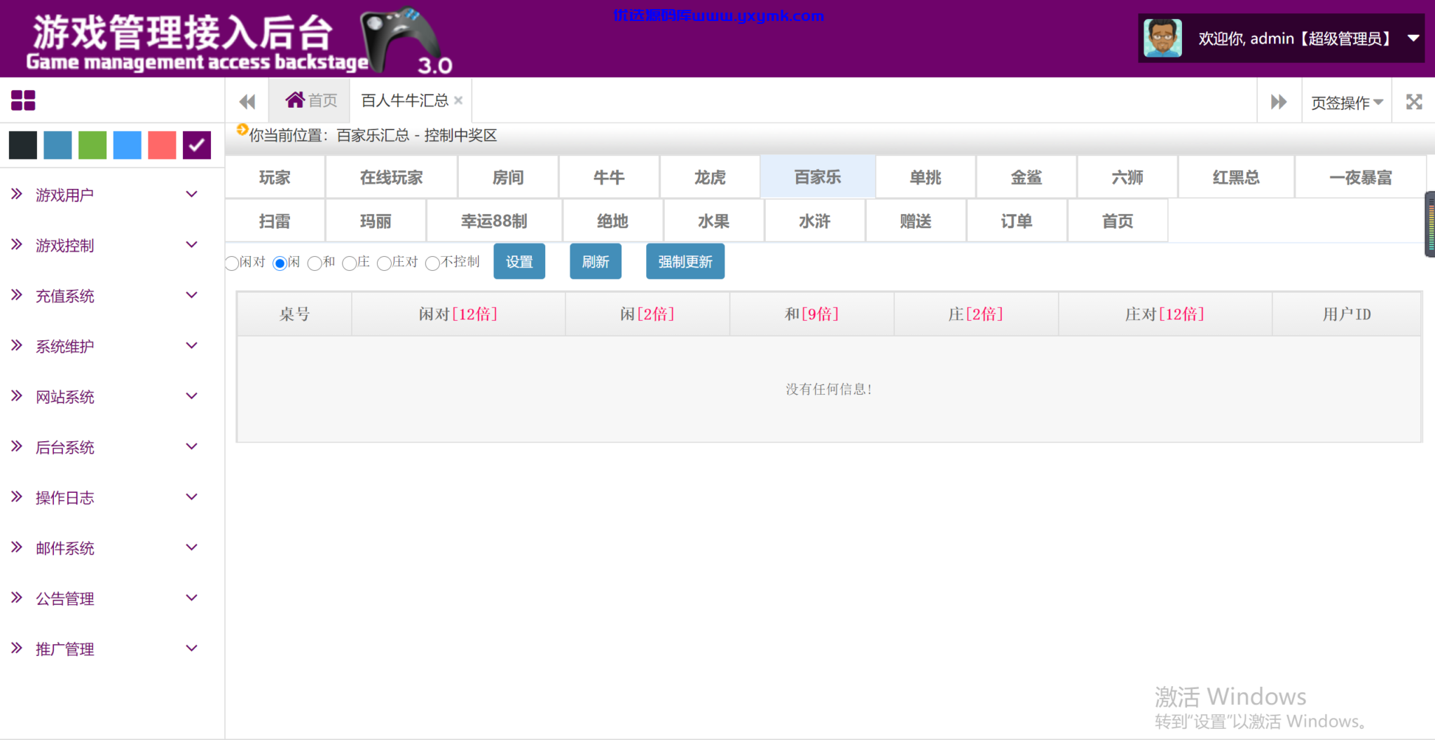
Task: Click the tab scroll-right double arrow
Action: 1279,102
